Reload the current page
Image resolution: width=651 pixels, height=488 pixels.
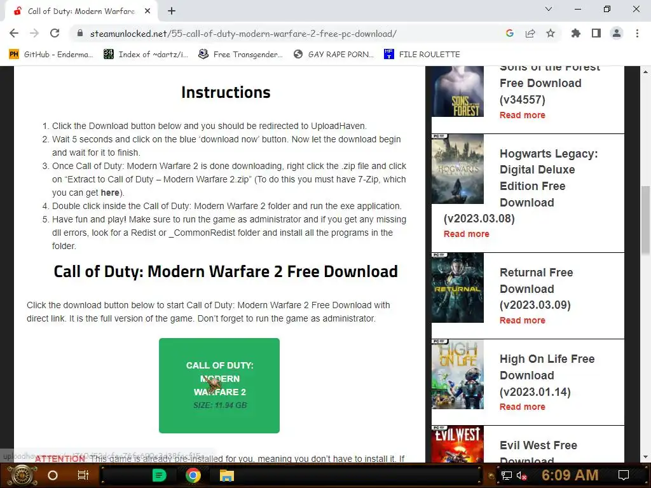(x=55, y=33)
